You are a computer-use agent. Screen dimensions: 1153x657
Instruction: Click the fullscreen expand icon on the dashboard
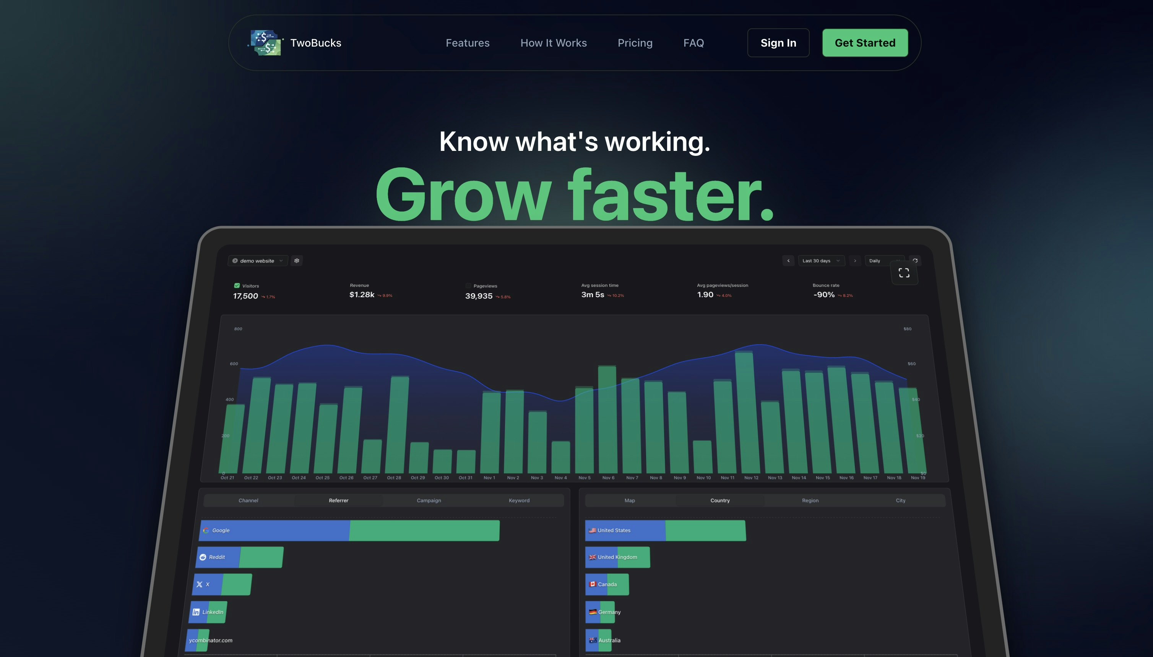(904, 273)
